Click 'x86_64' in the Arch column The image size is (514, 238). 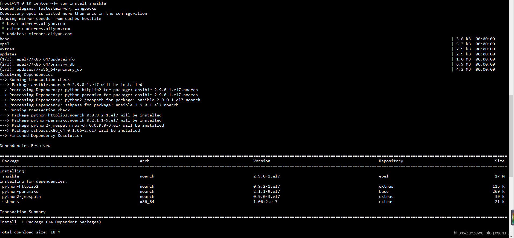(147, 202)
